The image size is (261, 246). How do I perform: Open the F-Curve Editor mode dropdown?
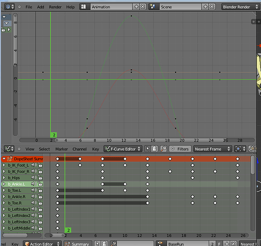click(x=123, y=149)
